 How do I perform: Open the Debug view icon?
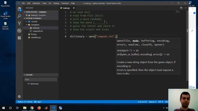(x=19, y=31)
